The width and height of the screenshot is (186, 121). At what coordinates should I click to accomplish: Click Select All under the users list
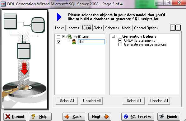tap(67, 101)
